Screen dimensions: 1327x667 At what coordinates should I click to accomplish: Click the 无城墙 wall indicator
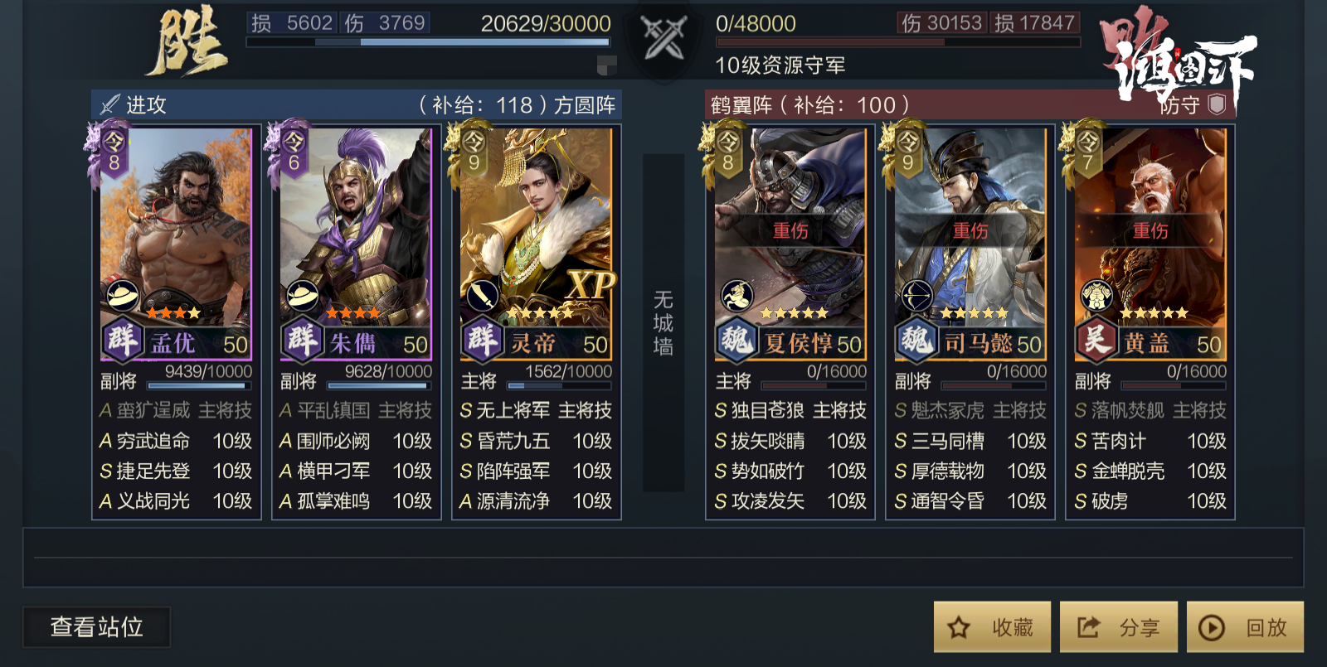[663, 323]
